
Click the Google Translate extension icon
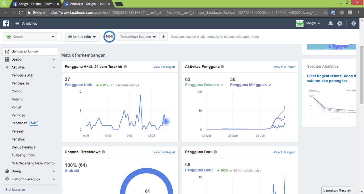pyautogui.click(x=333, y=13)
